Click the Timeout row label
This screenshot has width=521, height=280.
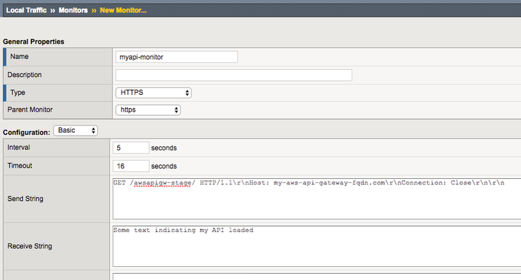21,166
